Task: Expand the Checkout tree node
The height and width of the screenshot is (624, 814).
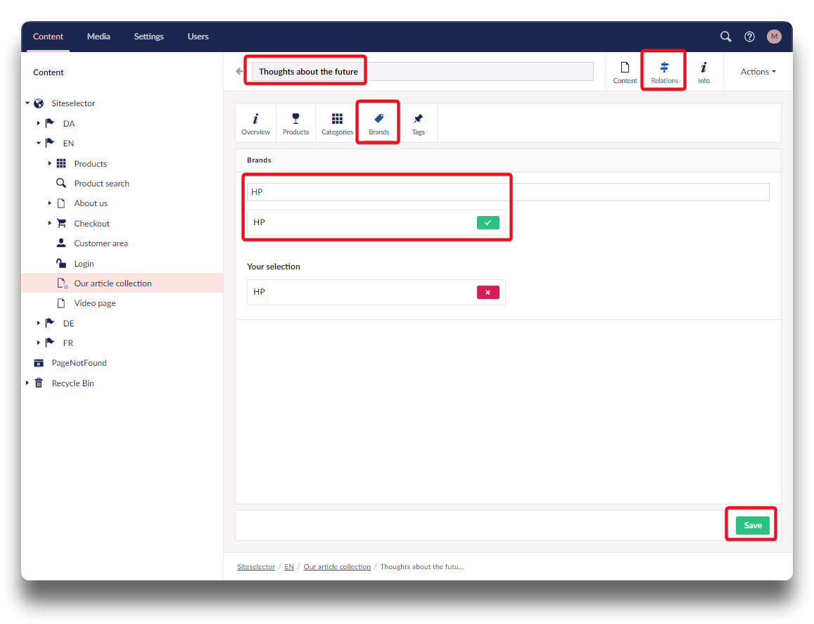Action: pyautogui.click(x=50, y=223)
